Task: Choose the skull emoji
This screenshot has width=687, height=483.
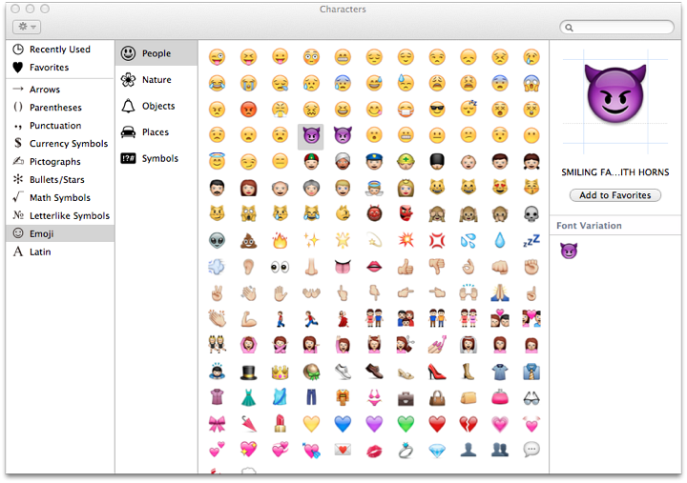Action: [x=531, y=214]
